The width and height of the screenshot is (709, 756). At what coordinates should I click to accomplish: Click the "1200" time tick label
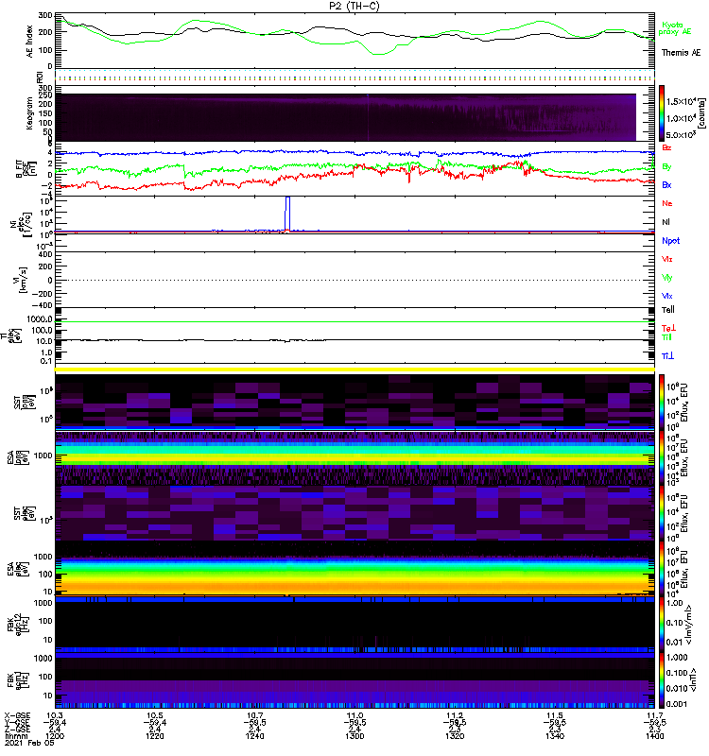[x=55, y=737]
